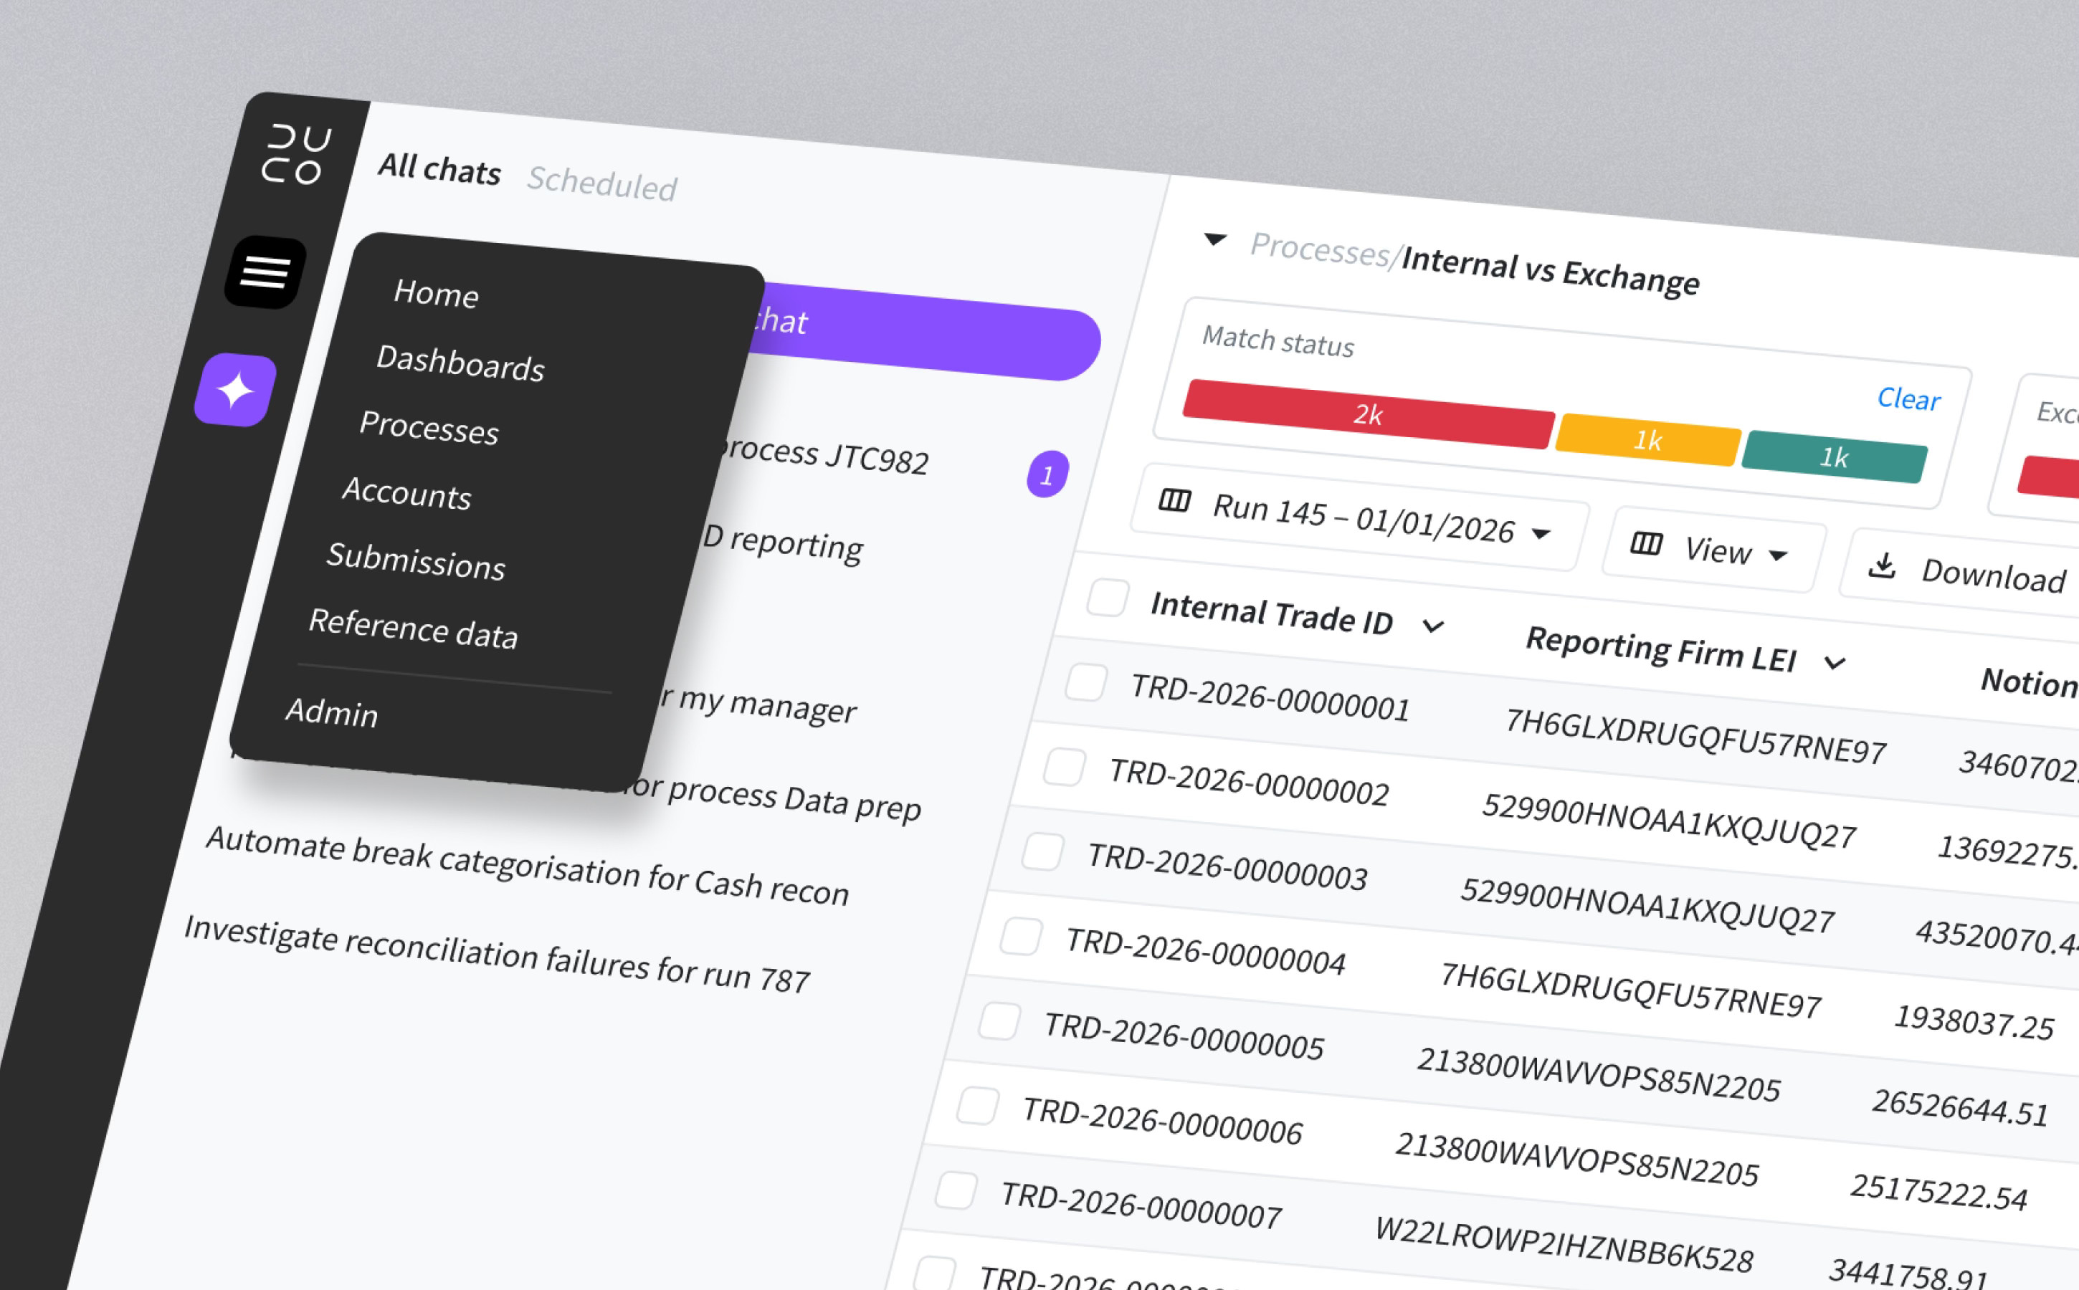Click the Clear link in Match status

coord(1908,398)
